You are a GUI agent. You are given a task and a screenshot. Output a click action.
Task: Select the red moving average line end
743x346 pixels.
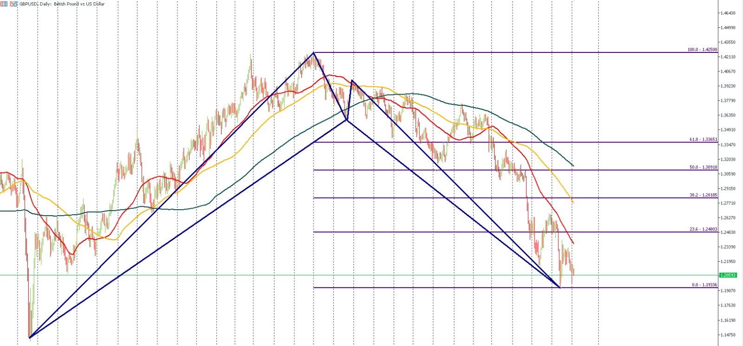pos(573,243)
